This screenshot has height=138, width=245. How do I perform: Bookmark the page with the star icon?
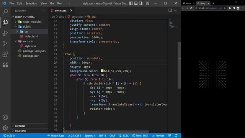coord(225,8)
